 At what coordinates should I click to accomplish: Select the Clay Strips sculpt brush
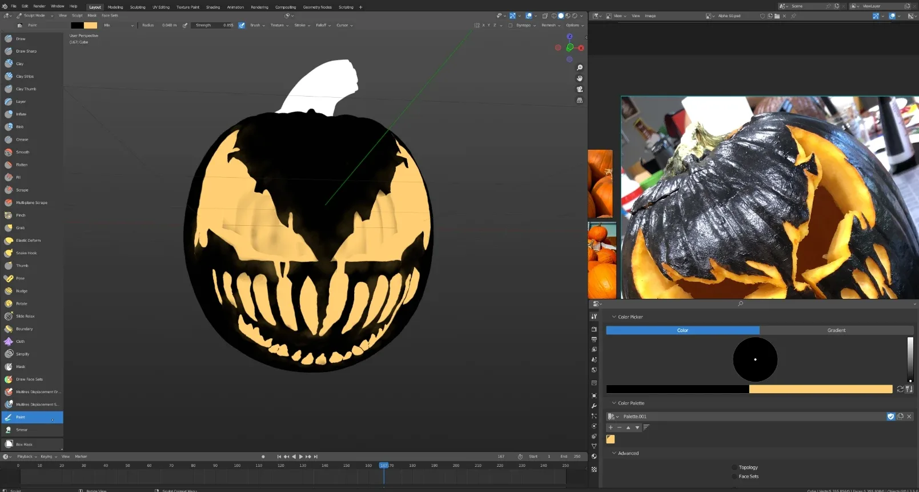pyautogui.click(x=25, y=77)
